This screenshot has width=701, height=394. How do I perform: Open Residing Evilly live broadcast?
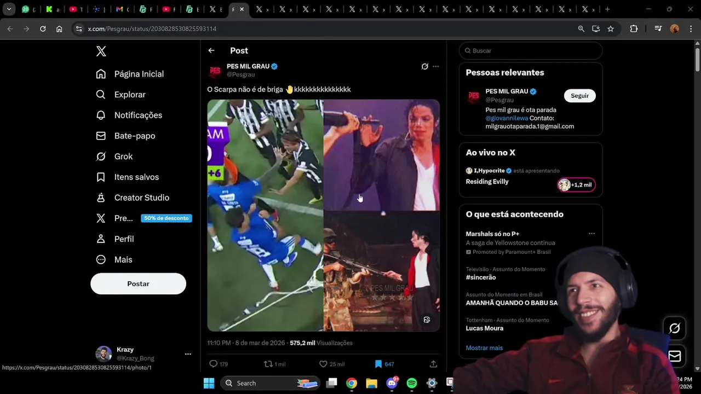(487, 182)
